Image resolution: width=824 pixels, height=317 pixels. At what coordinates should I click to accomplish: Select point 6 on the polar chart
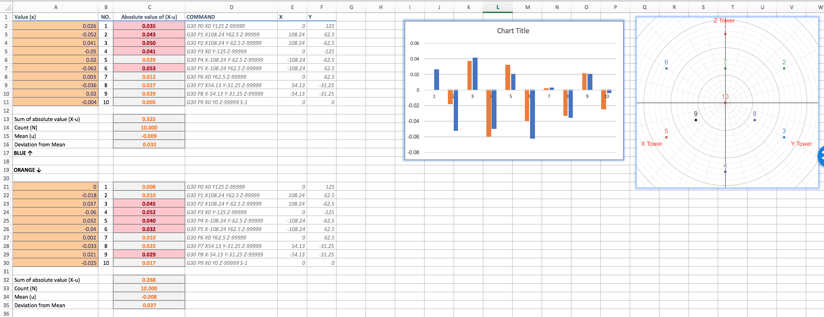pos(666,68)
